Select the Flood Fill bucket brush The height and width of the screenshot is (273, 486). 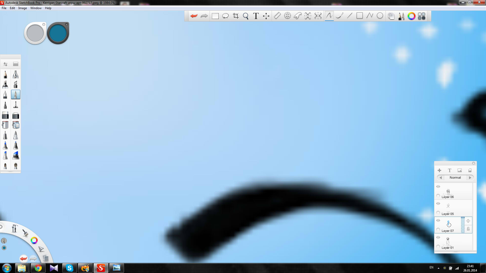click(x=5, y=125)
